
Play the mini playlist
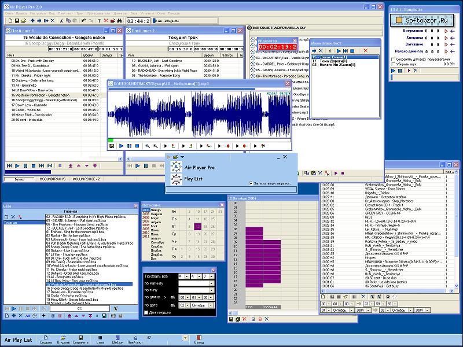(339, 51)
